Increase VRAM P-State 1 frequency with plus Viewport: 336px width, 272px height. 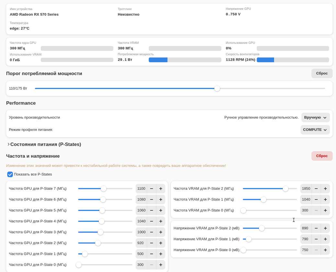(x=325, y=199)
